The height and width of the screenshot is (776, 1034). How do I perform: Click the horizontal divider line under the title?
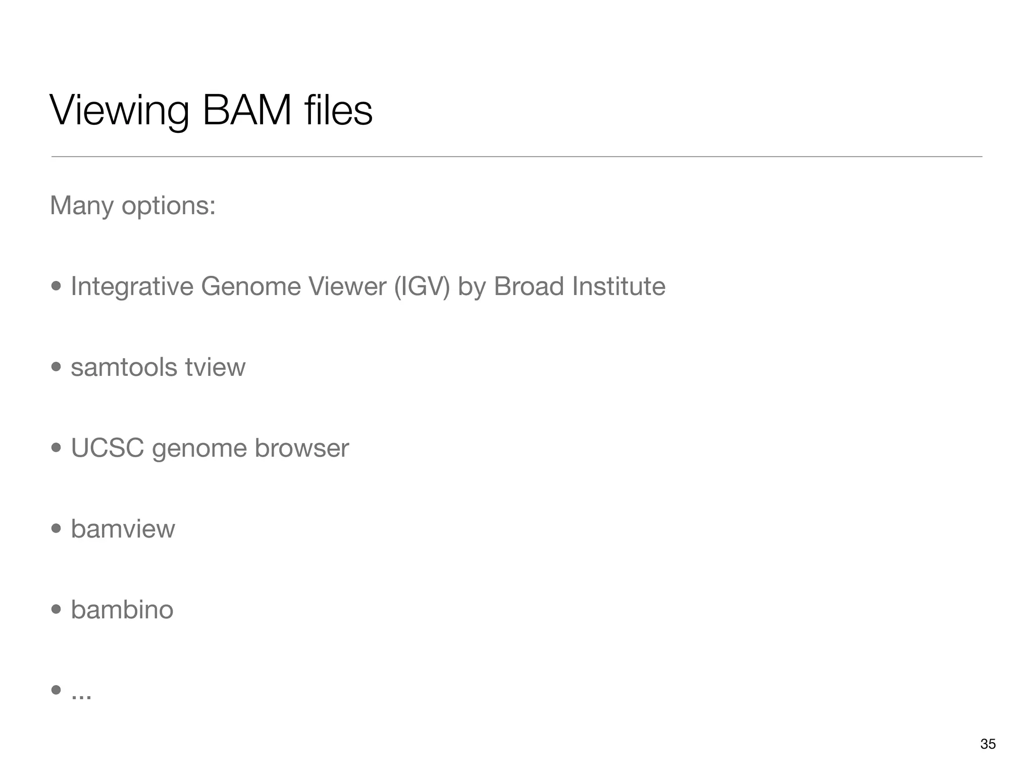click(516, 157)
